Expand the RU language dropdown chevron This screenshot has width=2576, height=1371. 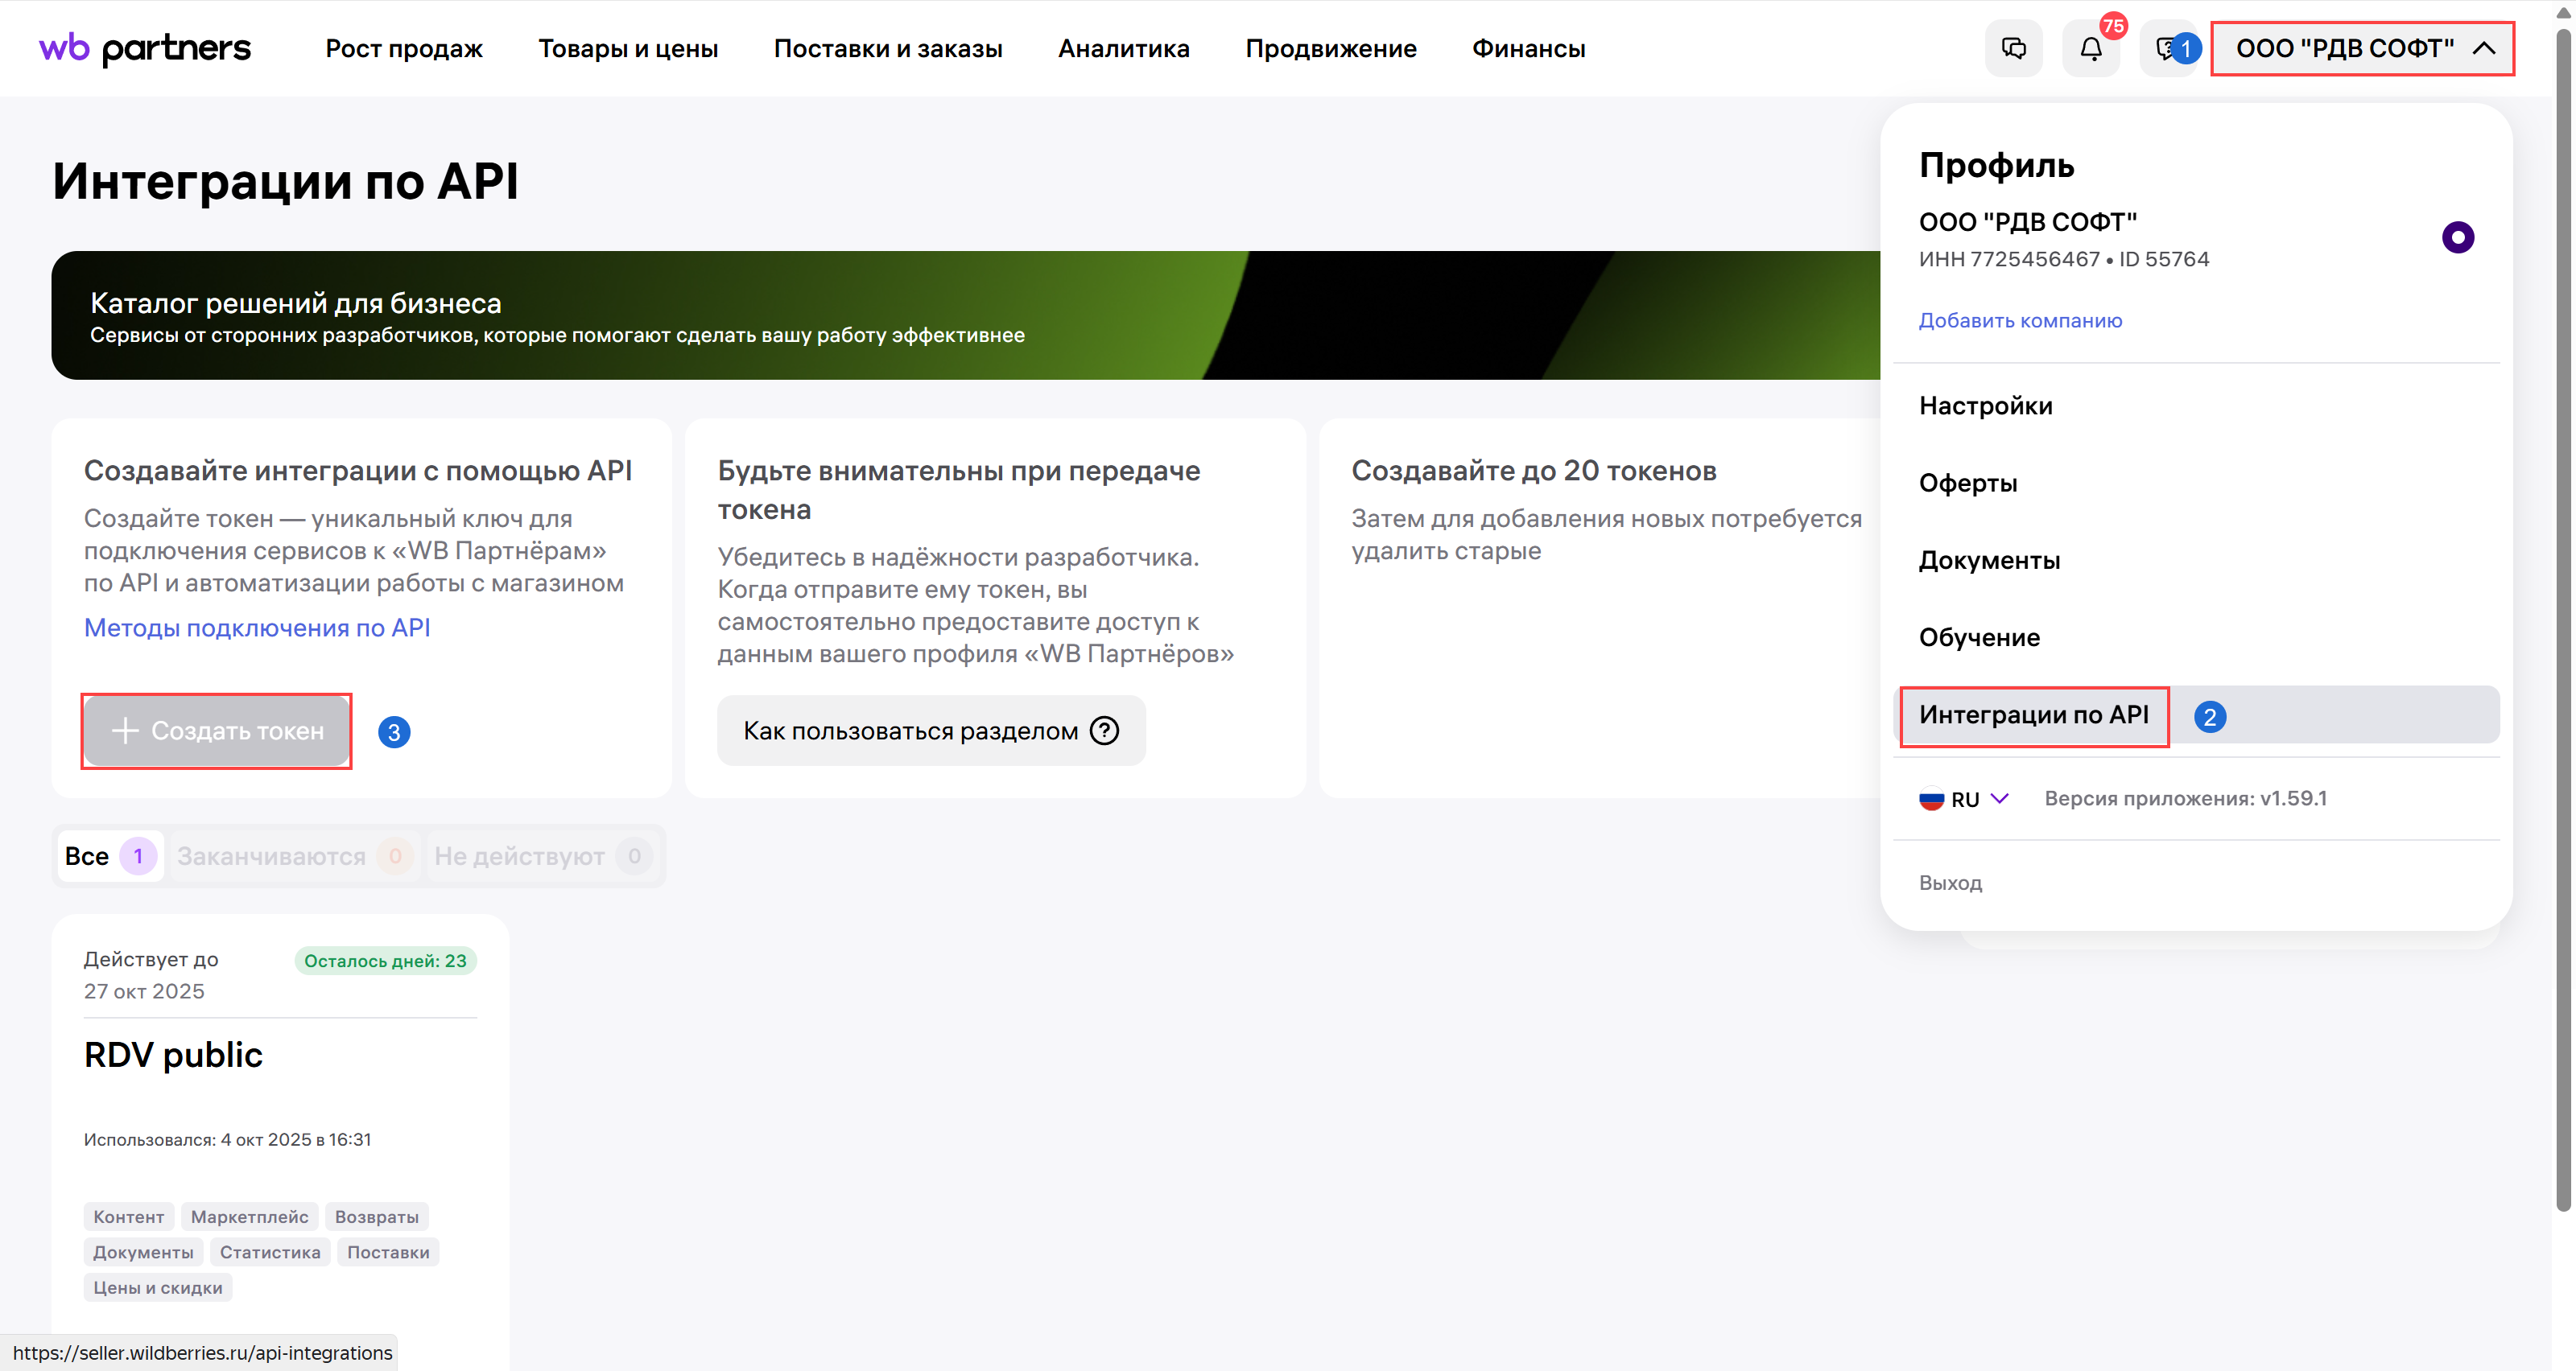pos(1999,798)
